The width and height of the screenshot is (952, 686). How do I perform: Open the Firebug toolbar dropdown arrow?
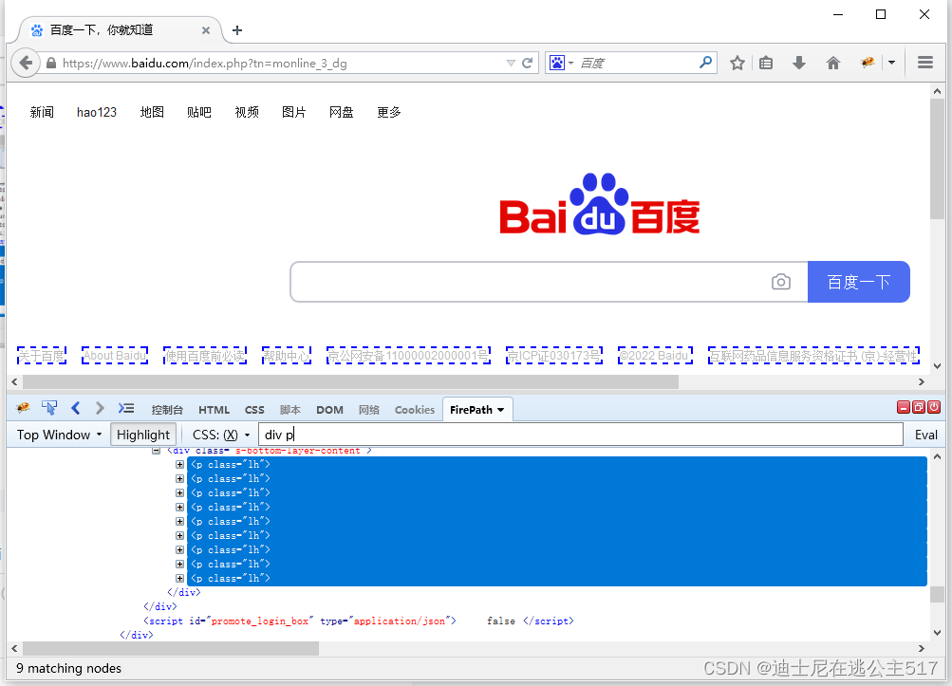pos(891,63)
